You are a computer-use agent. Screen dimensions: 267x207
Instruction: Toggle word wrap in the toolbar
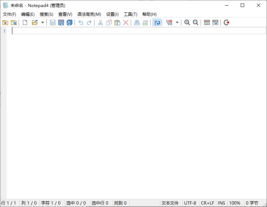(x=157, y=22)
